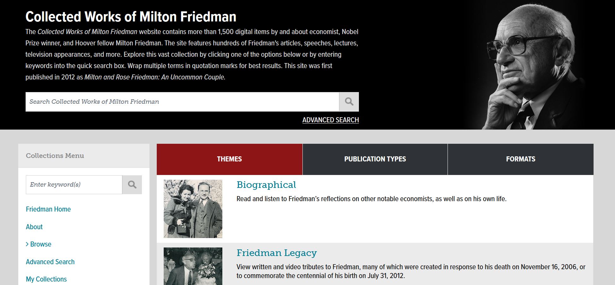The height and width of the screenshot is (285, 615).
Task: Open Advanced Search in the sidebar menu
Action: [50, 262]
